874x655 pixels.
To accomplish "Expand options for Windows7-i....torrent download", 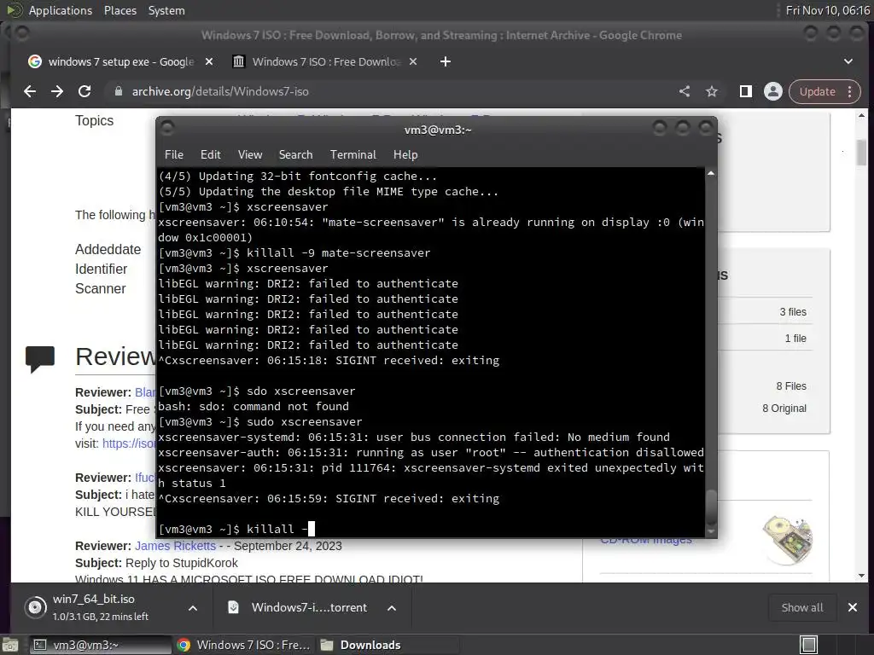I will [392, 608].
